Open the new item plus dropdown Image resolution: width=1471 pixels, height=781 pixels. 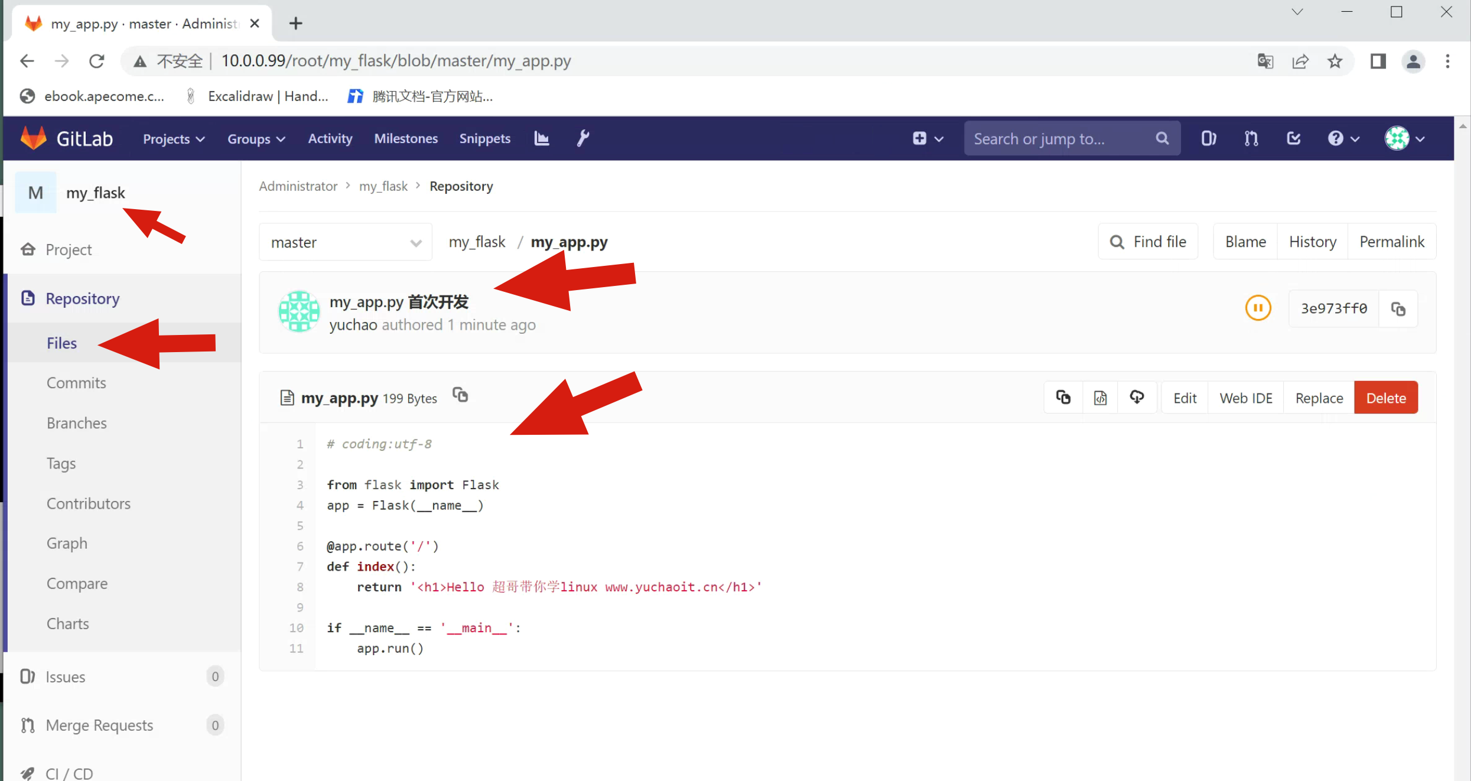click(x=927, y=138)
